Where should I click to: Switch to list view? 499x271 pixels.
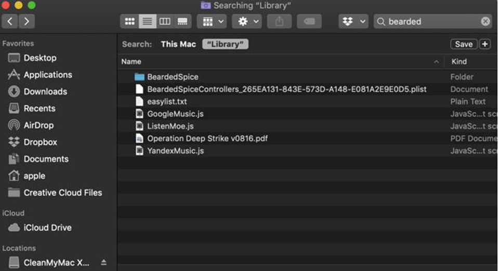147,22
